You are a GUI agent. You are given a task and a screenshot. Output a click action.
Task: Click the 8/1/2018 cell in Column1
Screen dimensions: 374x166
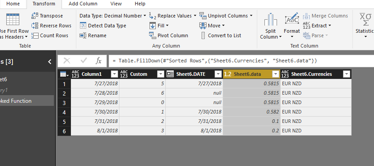(x=95, y=131)
